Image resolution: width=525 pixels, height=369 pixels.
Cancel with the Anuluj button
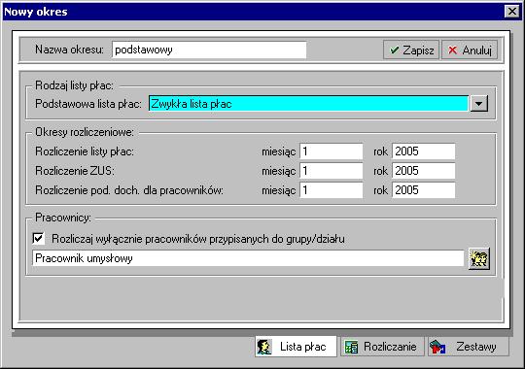(x=470, y=50)
